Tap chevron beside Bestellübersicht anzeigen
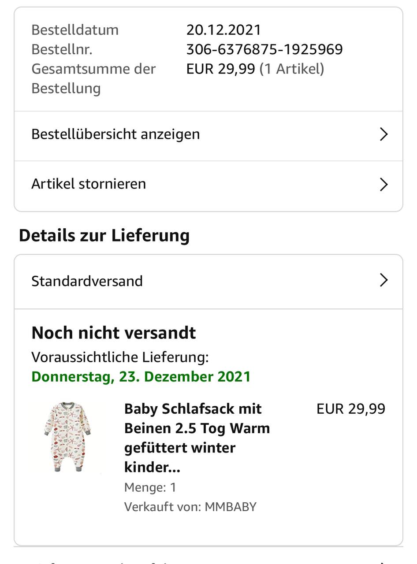The image size is (417, 564). [x=383, y=134]
